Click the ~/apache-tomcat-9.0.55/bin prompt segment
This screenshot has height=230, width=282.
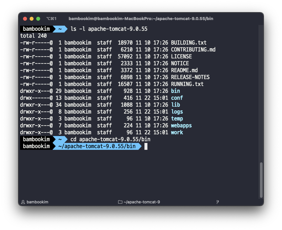(97, 146)
